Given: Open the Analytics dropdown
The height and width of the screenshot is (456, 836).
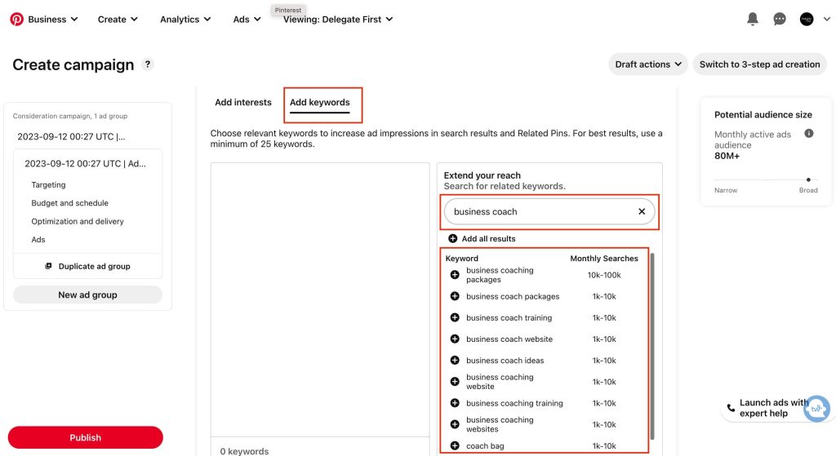Looking at the screenshot, I should tap(185, 20).
